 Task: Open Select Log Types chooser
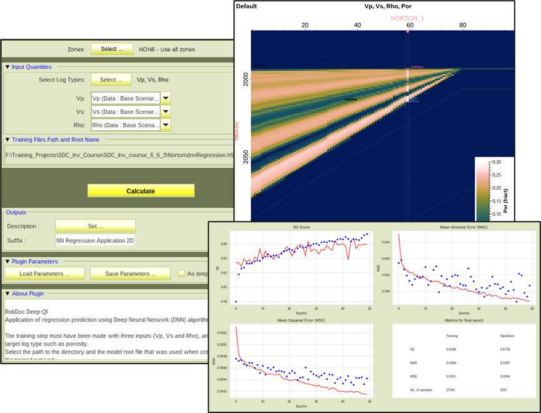tap(113, 79)
